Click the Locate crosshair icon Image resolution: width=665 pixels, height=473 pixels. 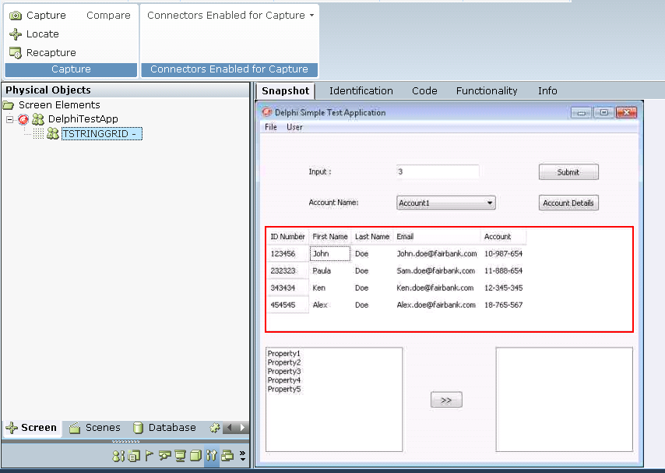[15, 34]
